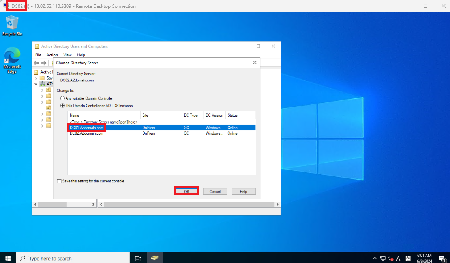Collapse the AZdomain tree node
450x263 pixels.
pyautogui.click(x=36, y=84)
